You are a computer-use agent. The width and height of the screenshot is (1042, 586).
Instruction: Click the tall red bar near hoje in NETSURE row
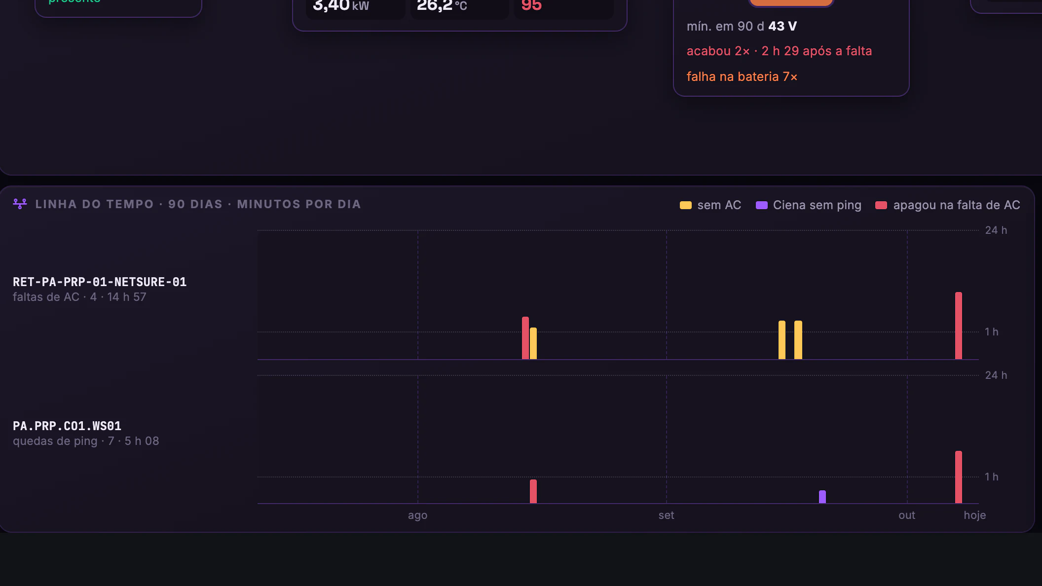point(959,326)
